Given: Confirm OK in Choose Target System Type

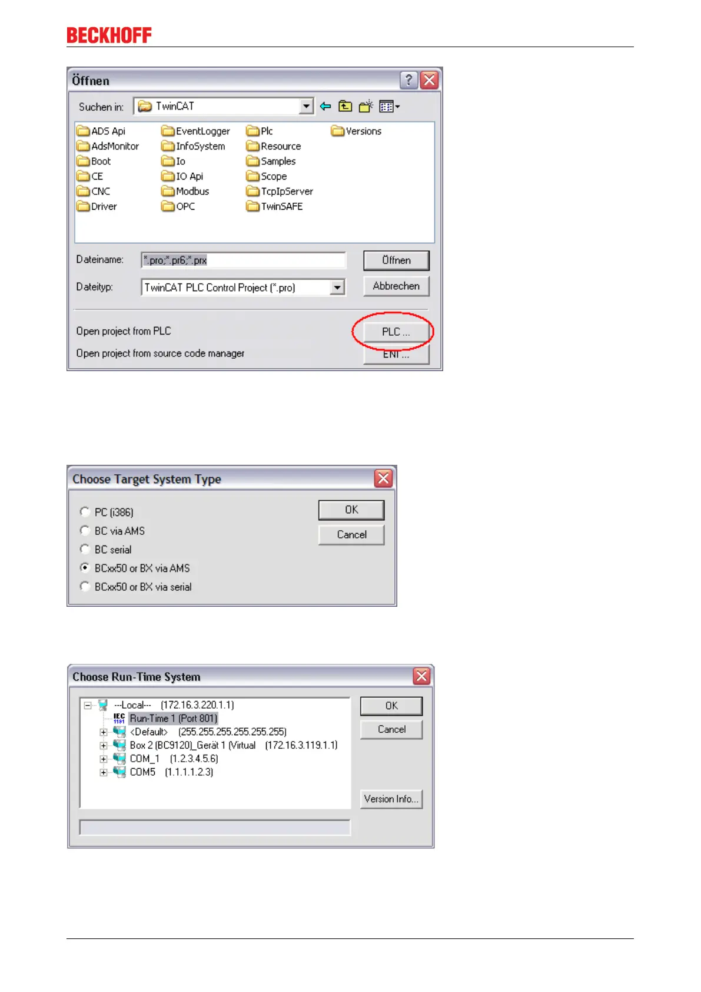Looking at the screenshot, I should click(x=351, y=510).
